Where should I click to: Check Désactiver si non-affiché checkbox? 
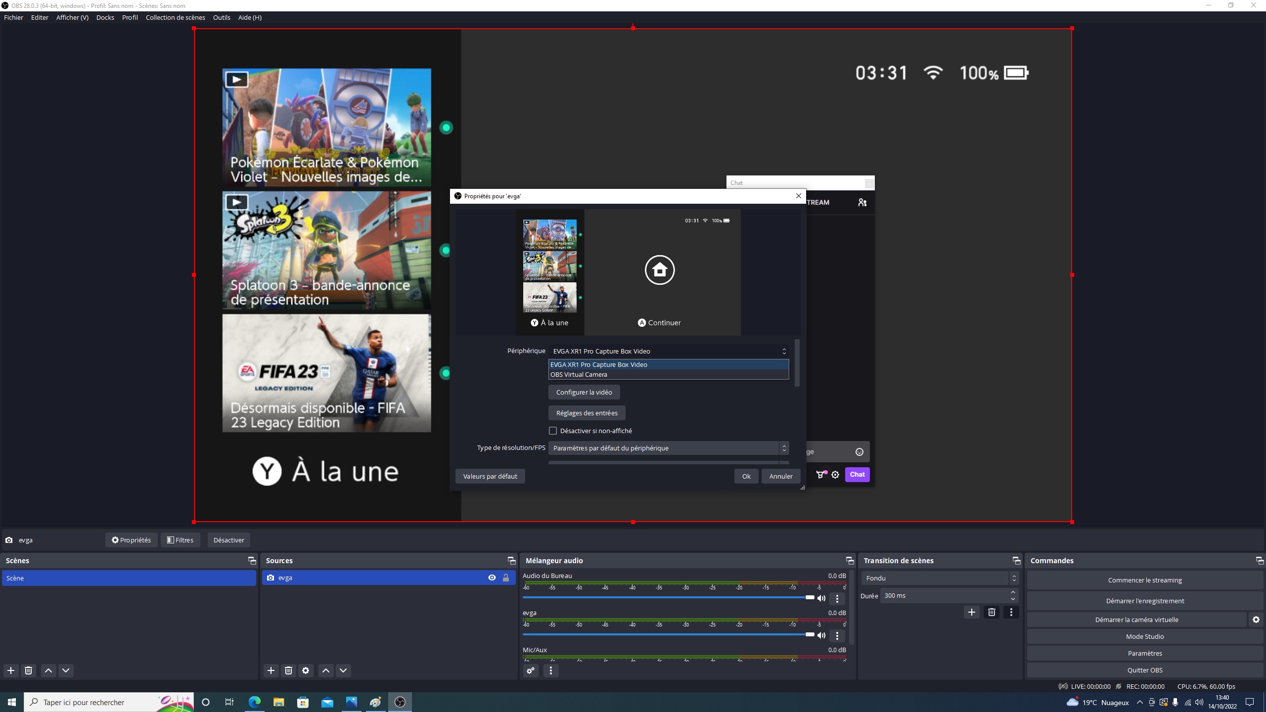click(x=553, y=431)
